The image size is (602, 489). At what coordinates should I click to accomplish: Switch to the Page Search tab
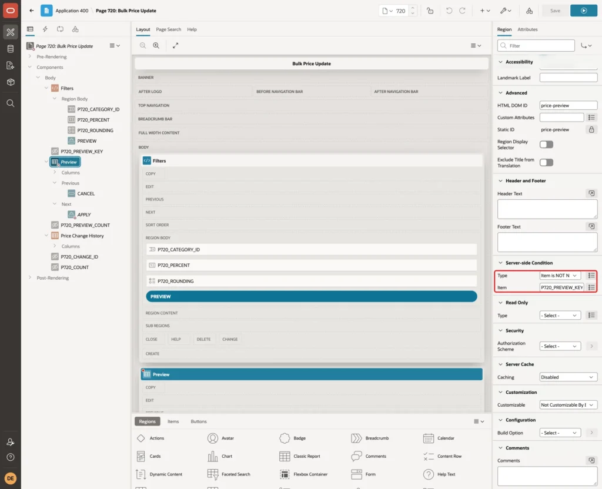(168, 29)
